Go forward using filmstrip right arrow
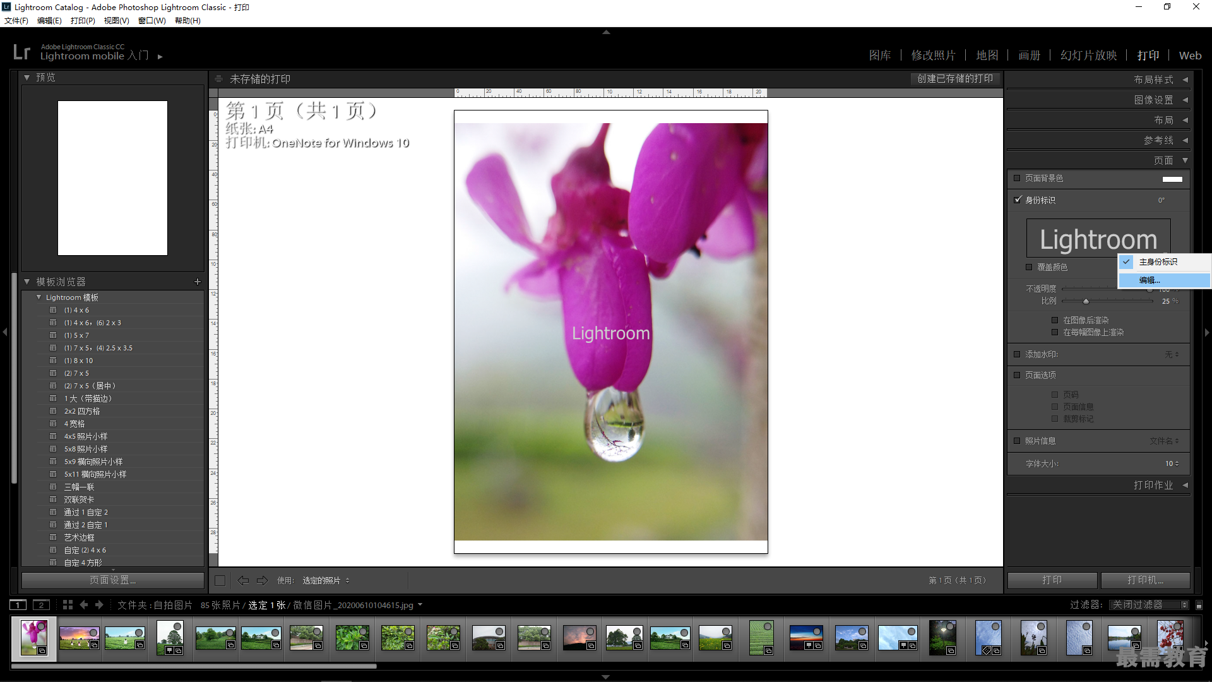The height and width of the screenshot is (682, 1212). pos(99,605)
